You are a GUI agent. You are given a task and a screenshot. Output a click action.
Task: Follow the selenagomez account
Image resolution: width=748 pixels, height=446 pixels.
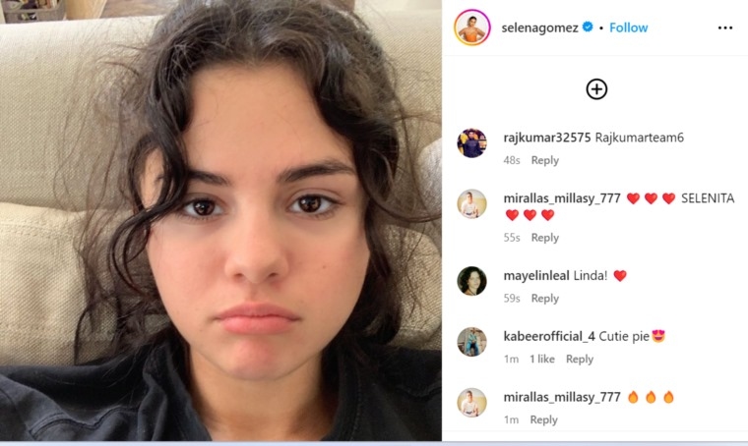(628, 28)
